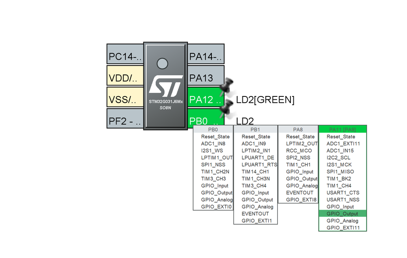Choose GPIO_Output in the PB0 menu
407x258 pixels.
pyautogui.click(x=213, y=192)
